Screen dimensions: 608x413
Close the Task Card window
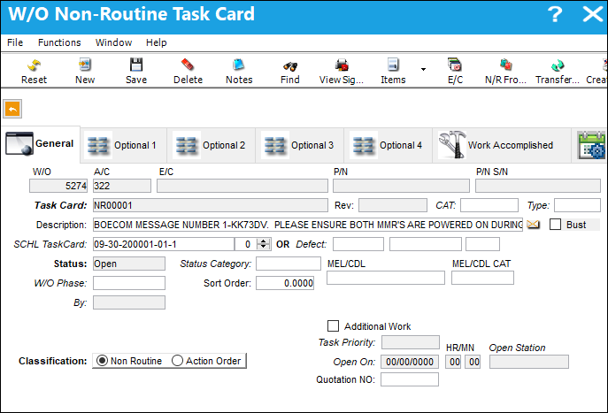(593, 14)
